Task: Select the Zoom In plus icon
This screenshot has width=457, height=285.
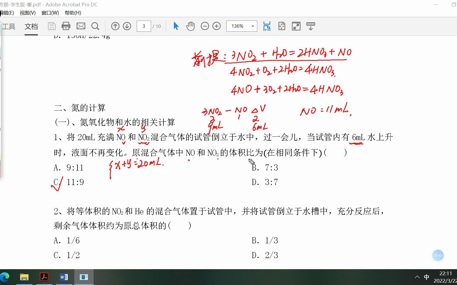Action: click(x=216, y=26)
